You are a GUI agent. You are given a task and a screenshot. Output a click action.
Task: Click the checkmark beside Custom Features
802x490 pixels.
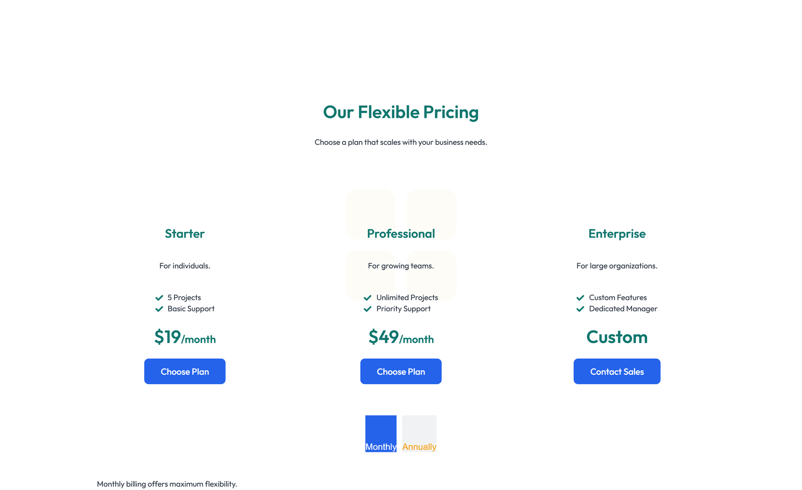coord(580,297)
